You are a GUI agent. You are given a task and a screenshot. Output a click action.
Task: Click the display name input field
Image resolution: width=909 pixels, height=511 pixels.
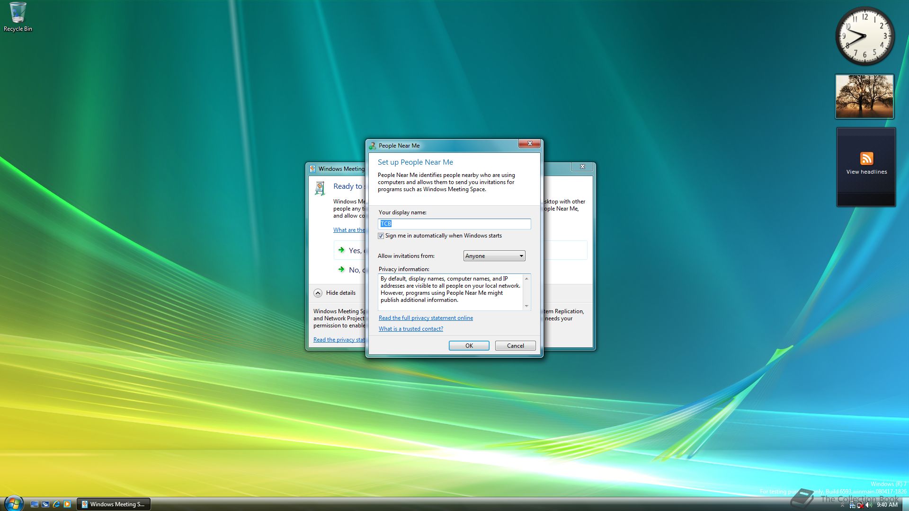(454, 224)
